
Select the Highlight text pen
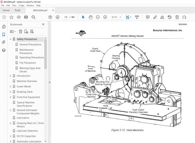(155, 17)
